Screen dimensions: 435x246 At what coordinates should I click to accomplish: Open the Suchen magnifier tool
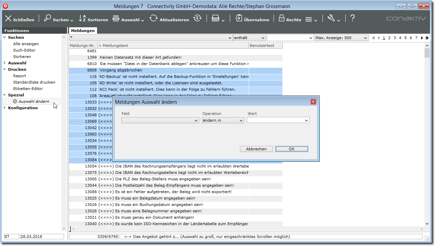[48, 19]
